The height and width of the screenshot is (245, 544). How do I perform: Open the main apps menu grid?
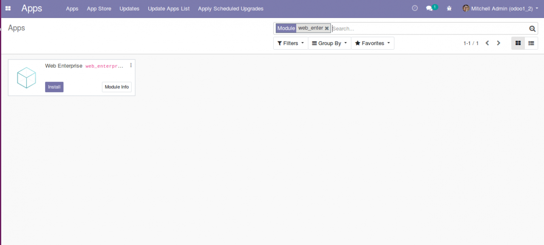pyautogui.click(x=8, y=8)
